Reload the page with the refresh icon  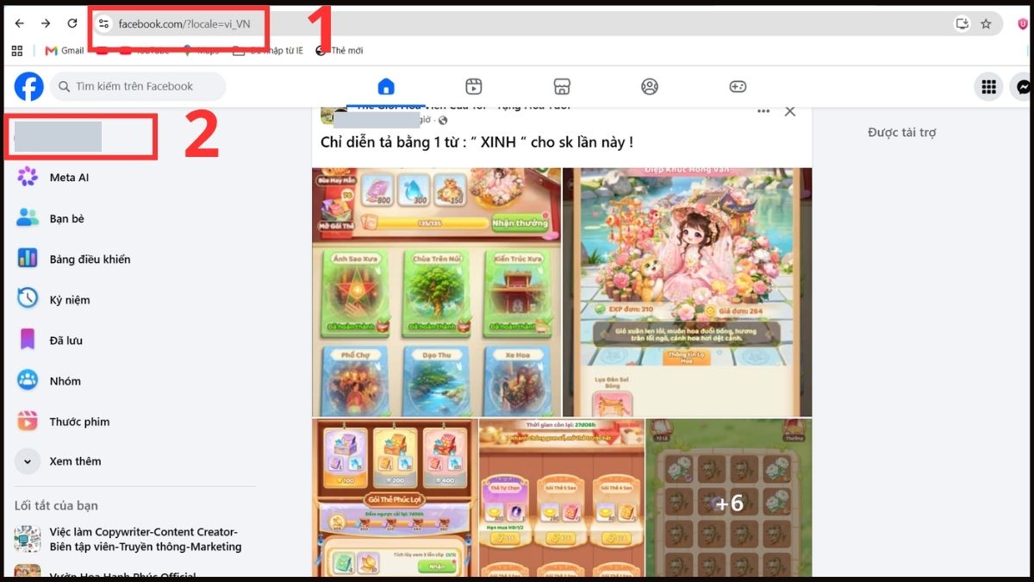(72, 23)
